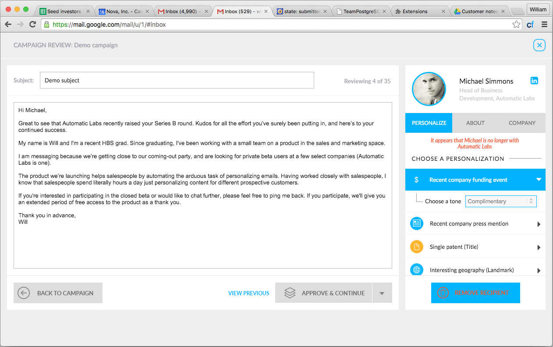Open the cf browser extension icon
Image resolution: width=553 pixels, height=347 pixels.
[x=530, y=25]
